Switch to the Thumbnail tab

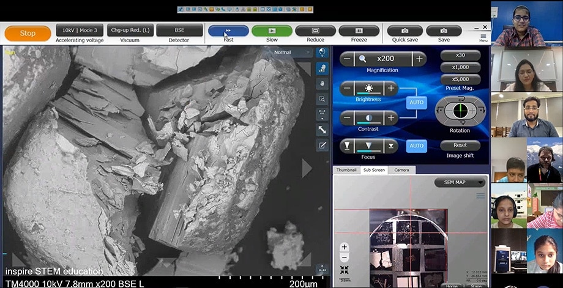coord(346,170)
